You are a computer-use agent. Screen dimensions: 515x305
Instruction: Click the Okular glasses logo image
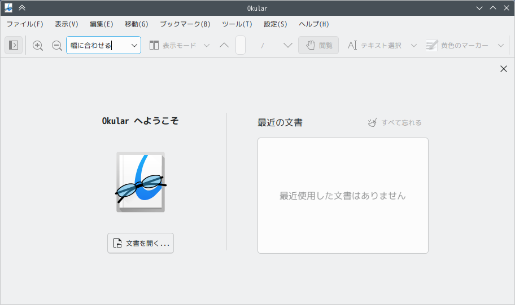[x=141, y=182]
